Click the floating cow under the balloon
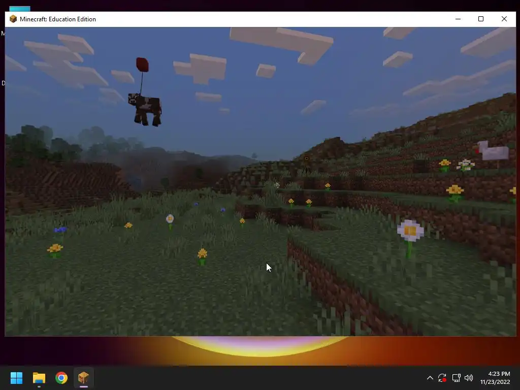 [145, 109]
